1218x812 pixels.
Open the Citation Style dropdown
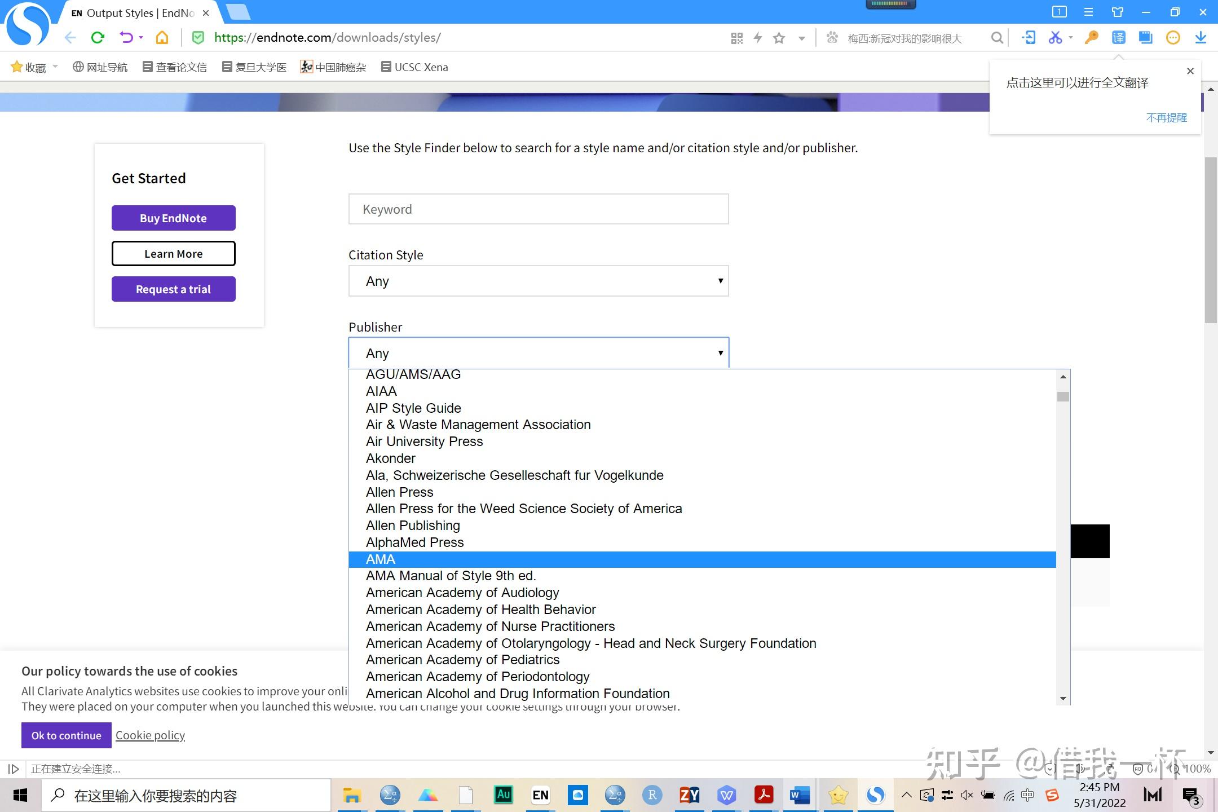539,281
